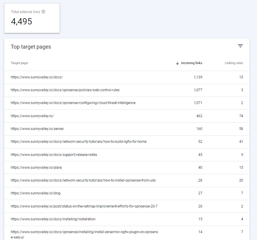The image size is (257, 240).
Task: Click incoming links value 28
Action: click(200, 180)
